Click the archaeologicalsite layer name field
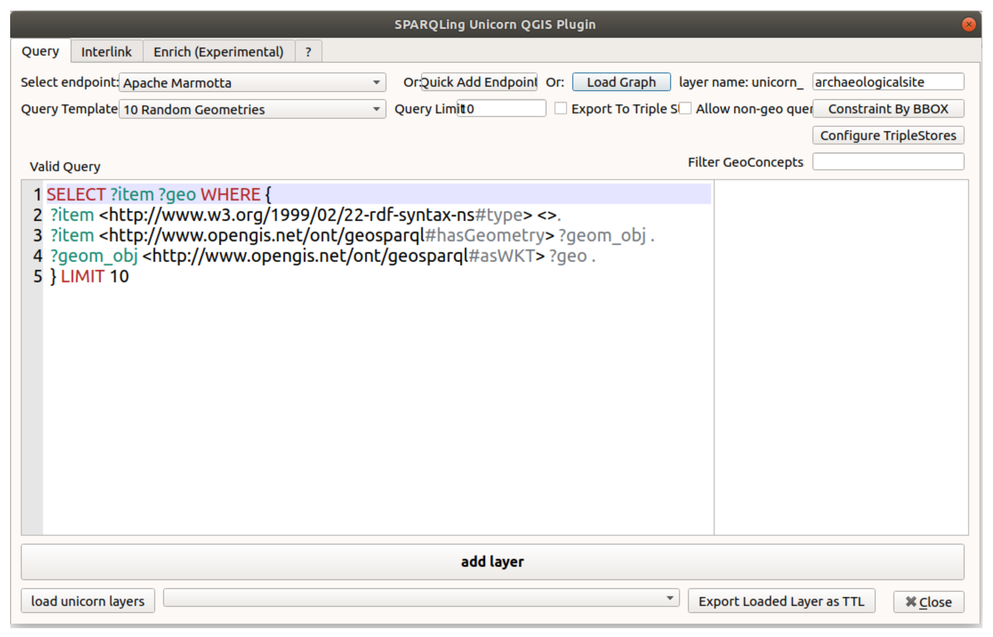 (888, 82)
